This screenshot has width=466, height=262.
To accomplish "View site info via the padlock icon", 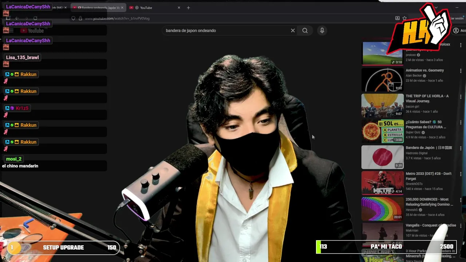I will pos(80,18).
